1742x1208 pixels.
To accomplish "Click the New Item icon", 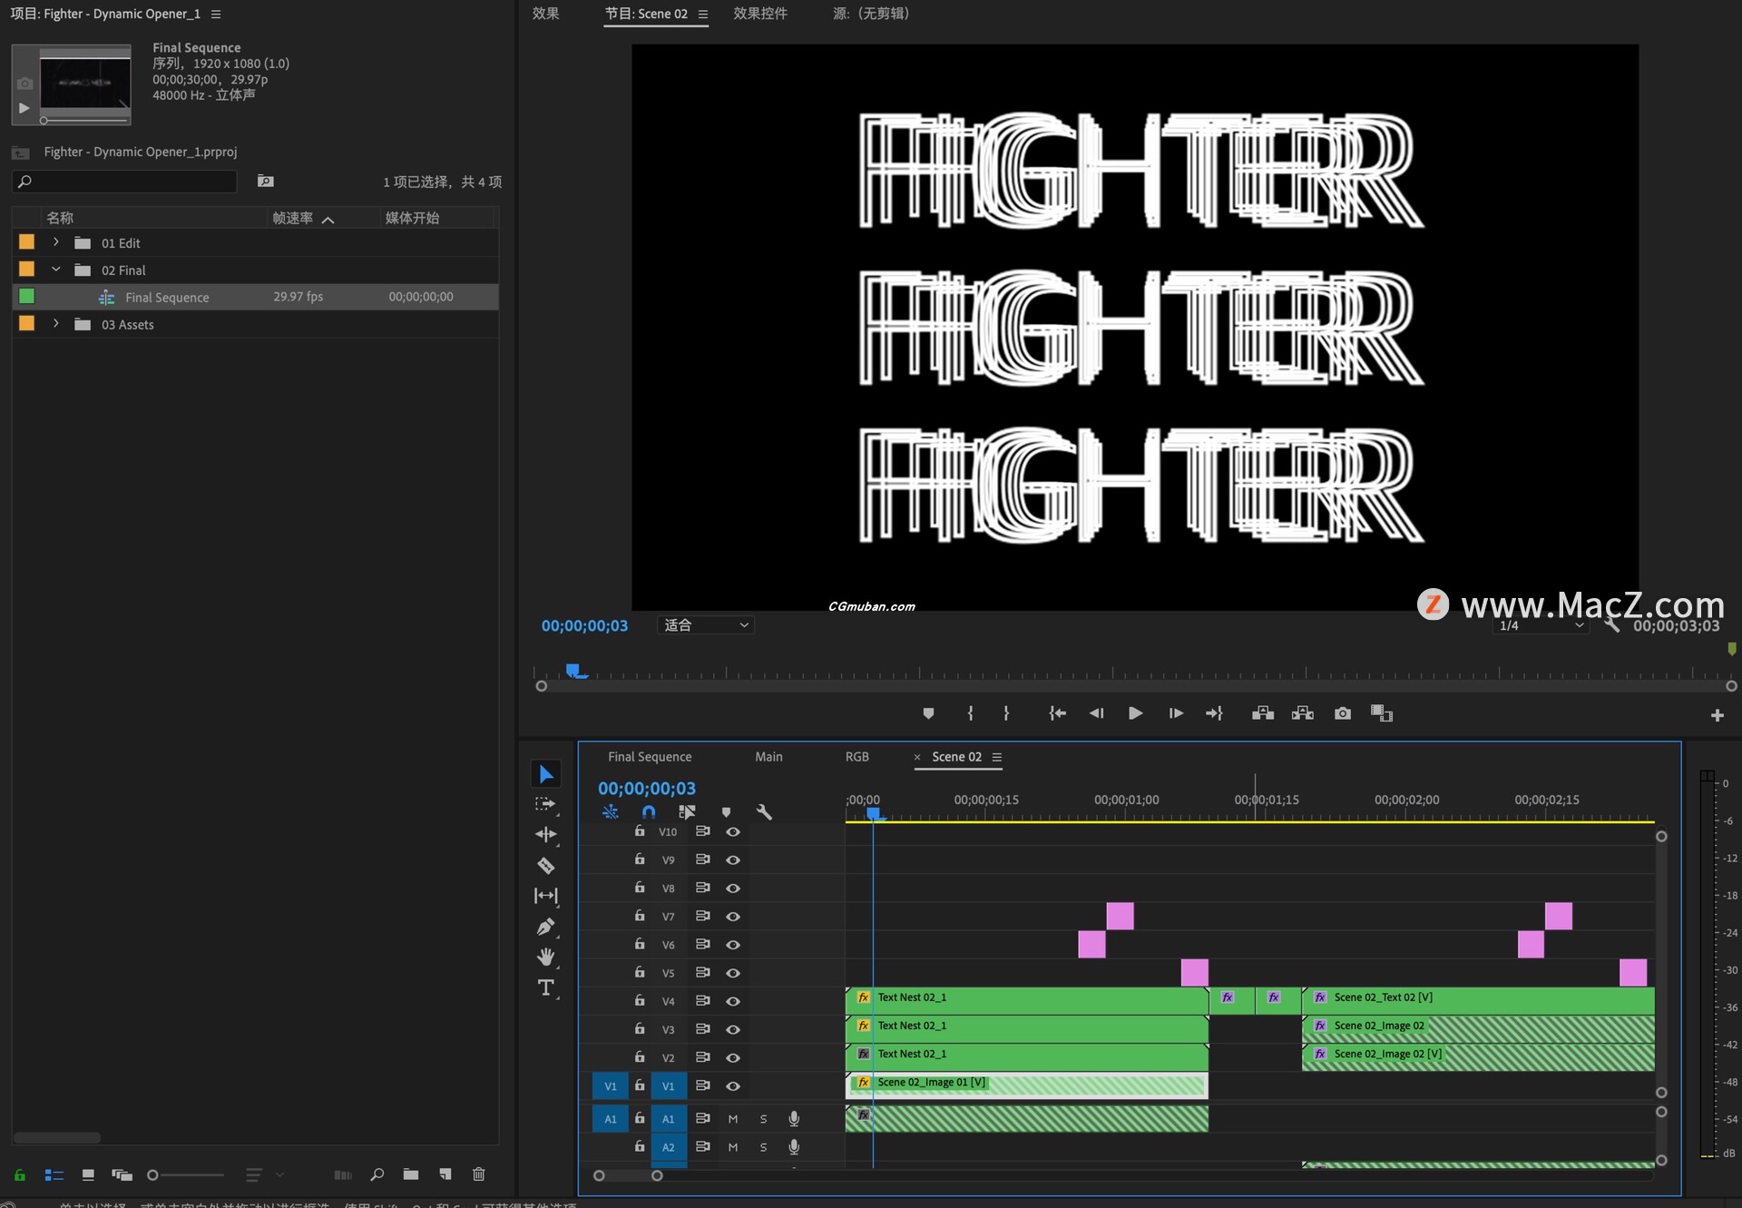I will (445, 1174).
